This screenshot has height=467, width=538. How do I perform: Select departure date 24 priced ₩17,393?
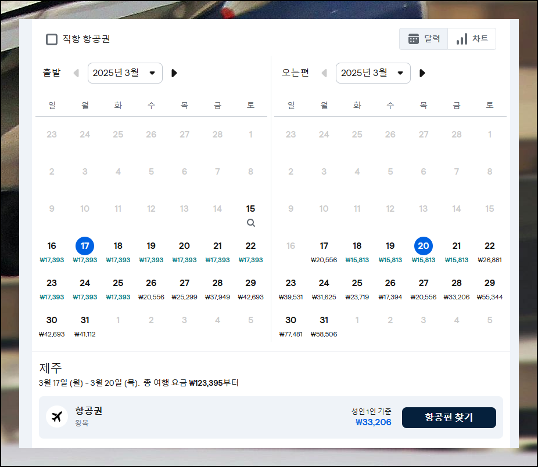85,289
